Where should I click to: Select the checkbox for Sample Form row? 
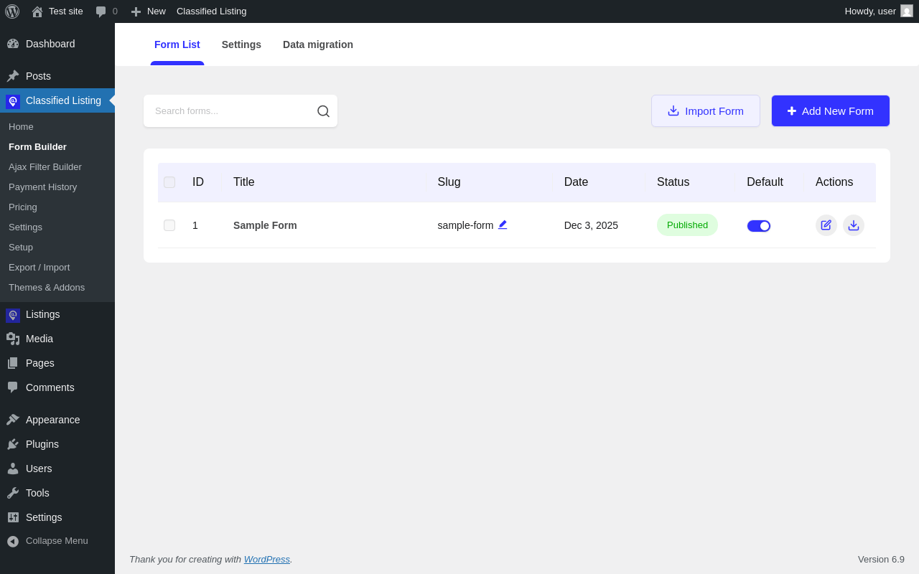[169, 225]
